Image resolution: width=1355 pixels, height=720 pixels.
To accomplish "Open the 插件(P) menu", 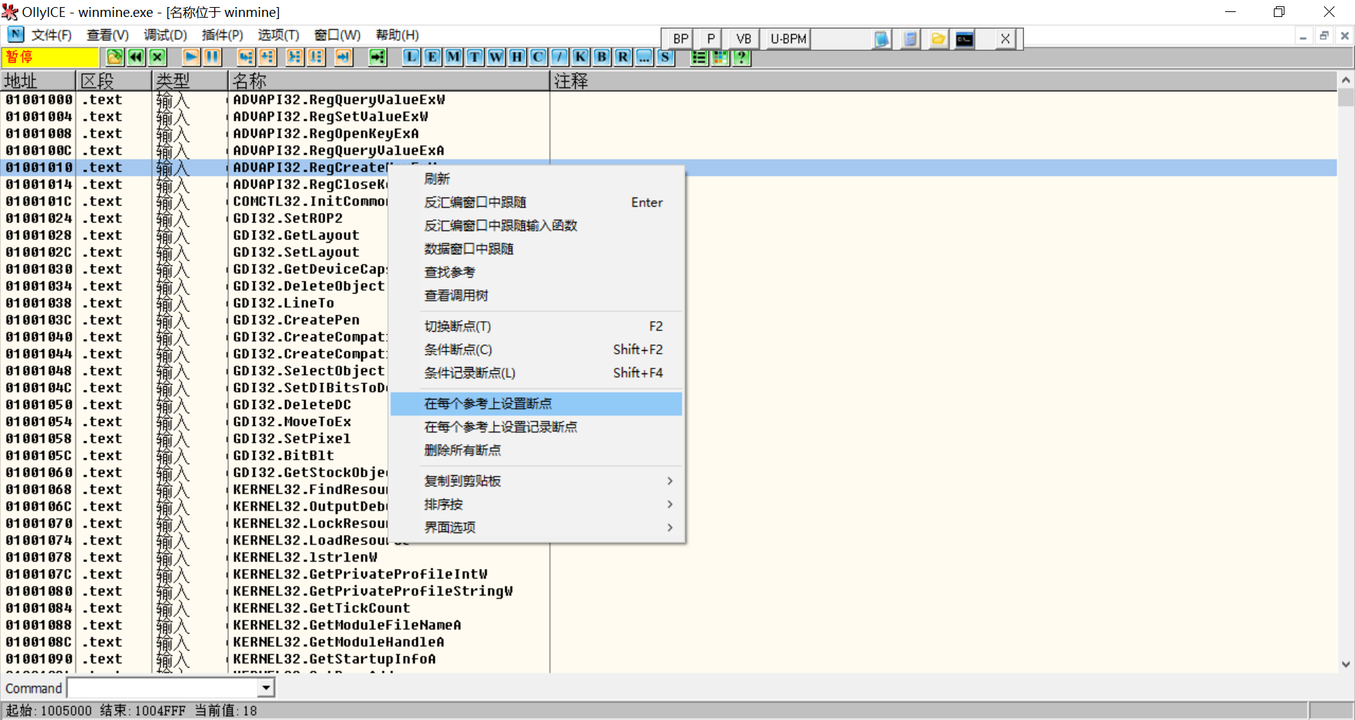I will click(x=222, y=35).
